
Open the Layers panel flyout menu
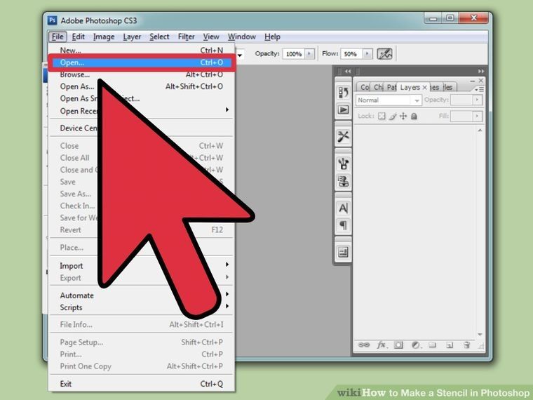[478, 89]
